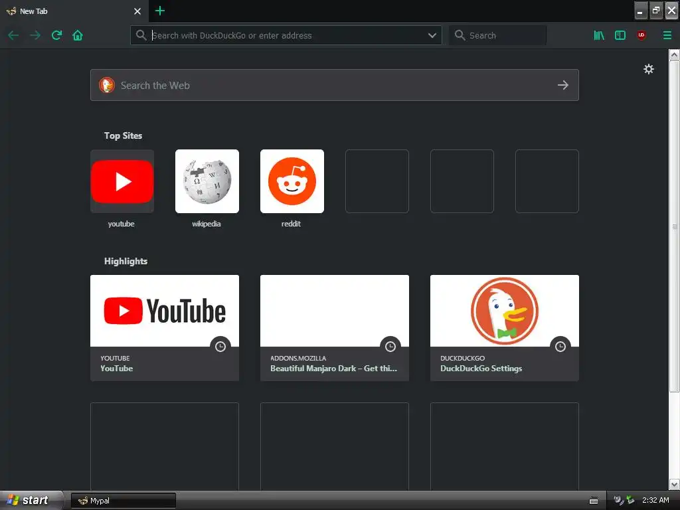The image size is (680, 510).
Task: Click the toolbar search magnifier icon
Action: coord(460,35)
